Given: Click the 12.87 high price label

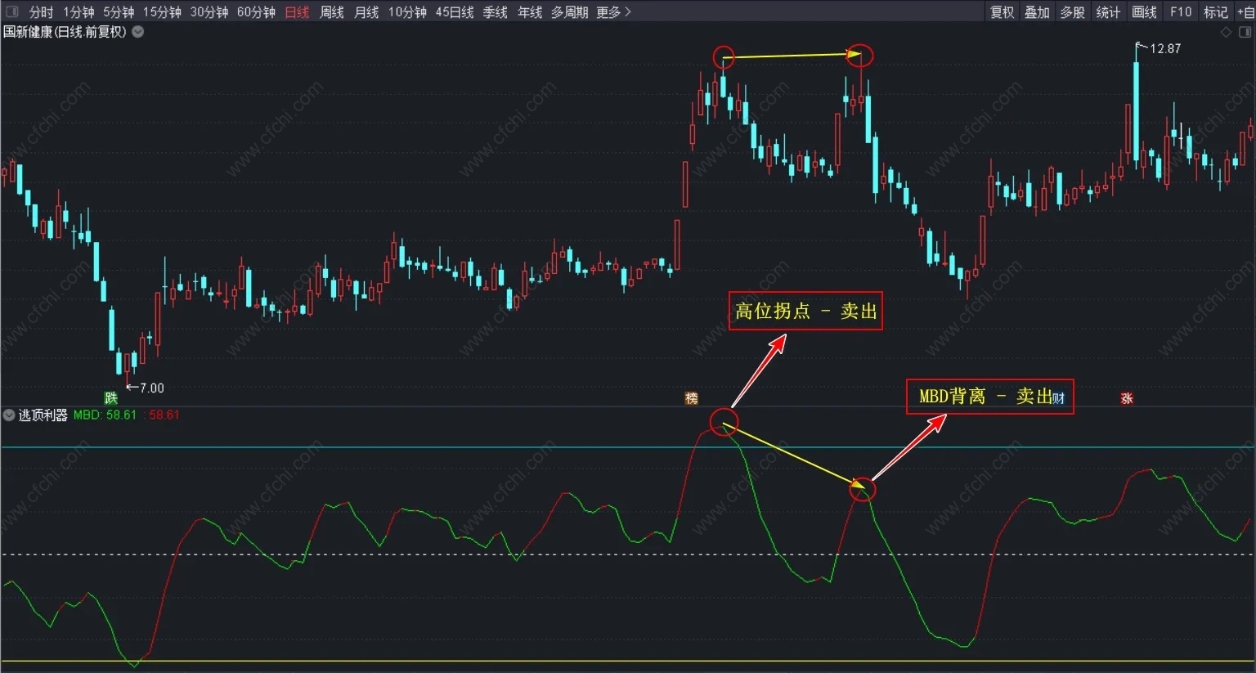Looking at the screenshot, I should (x=1165, y=49).
